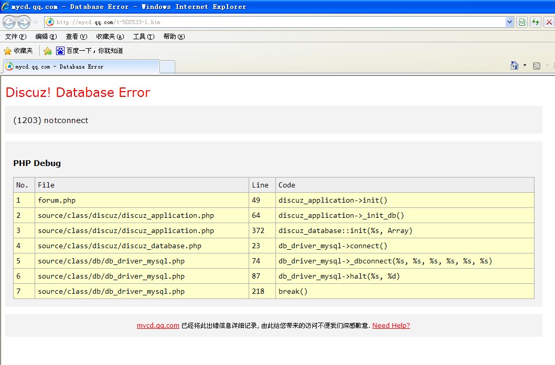Viewport: 555px width, 365px height.
Task: Click the add-to-favorites-bar star icon
Action: point(47,51)
